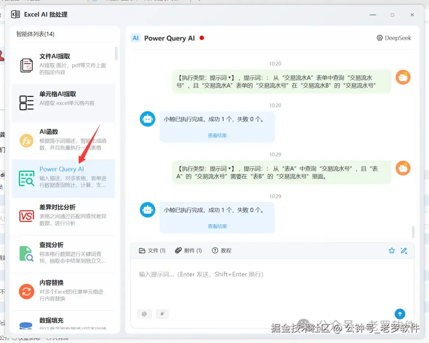Click the blue send arrow button
Image resolution: width=429 pixels, height=343 pixels.
[x=400, y=314]
